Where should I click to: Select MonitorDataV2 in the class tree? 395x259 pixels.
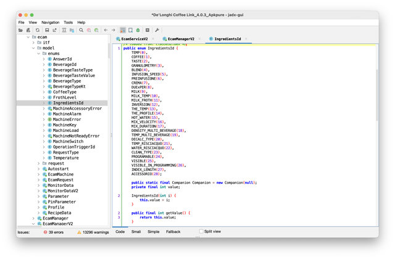click(x=63, y=191)
